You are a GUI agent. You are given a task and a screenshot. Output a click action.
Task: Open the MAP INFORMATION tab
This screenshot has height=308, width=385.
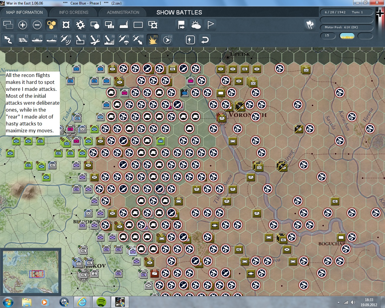pyautogui.click(x=24, y=12)
